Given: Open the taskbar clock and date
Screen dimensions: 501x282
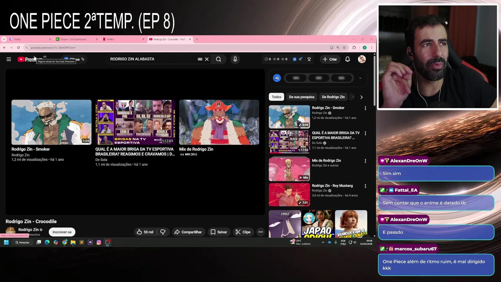Looking at the screenshot, I should tap(366, 242).
